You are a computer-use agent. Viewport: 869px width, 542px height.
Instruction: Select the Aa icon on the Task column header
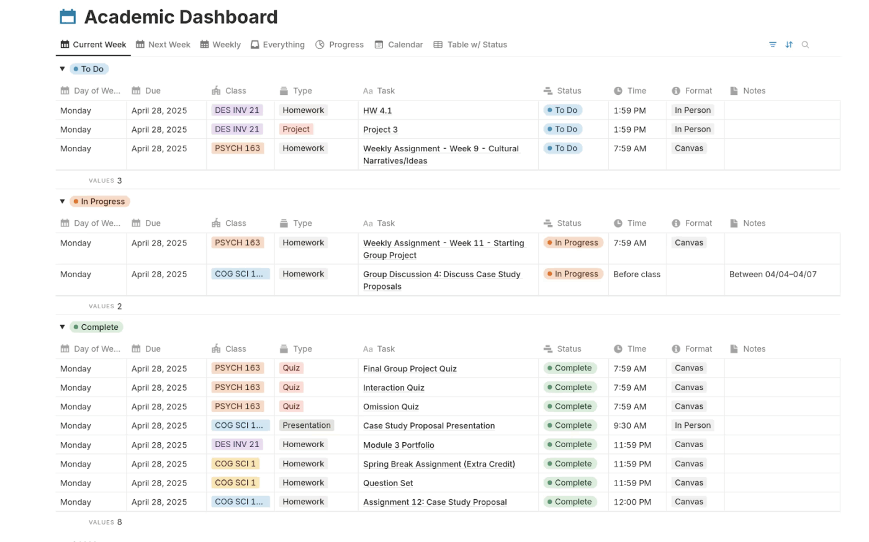(369, 91)
